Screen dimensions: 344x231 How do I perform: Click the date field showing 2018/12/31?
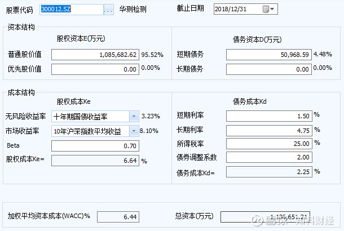click(246, 9)
